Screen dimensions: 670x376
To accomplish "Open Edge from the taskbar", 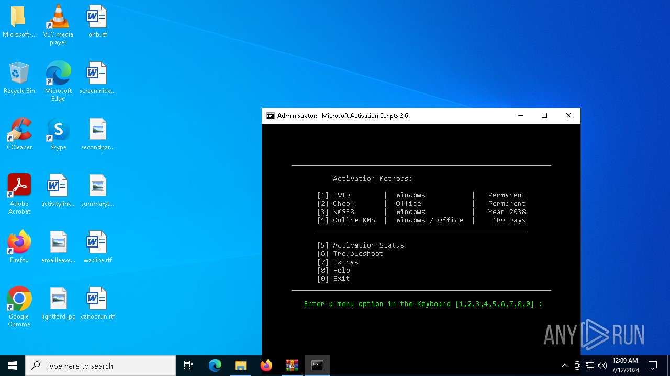I will [215, 366].
